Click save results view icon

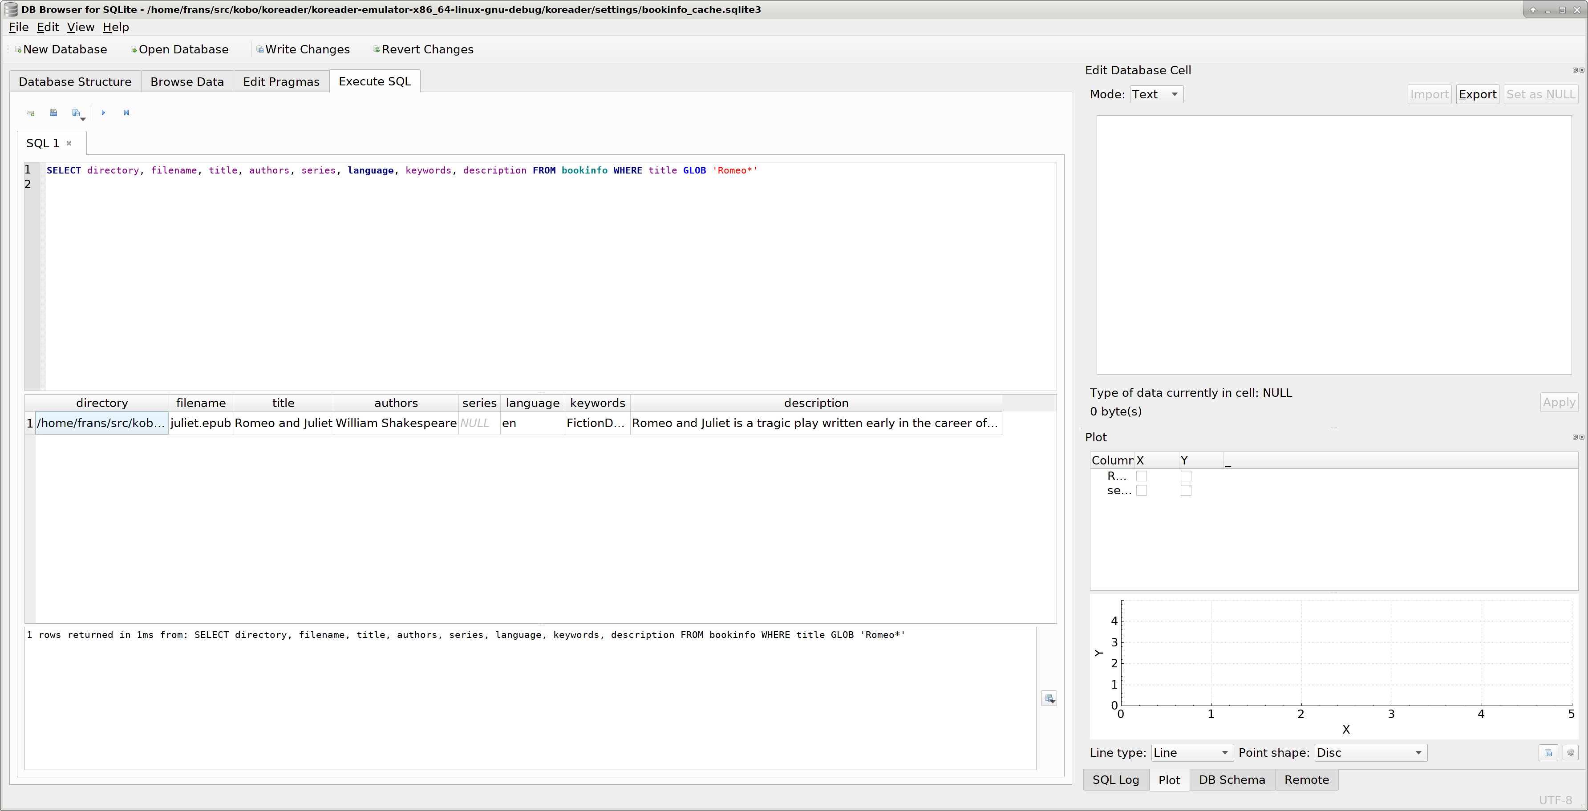(1049, 699)
